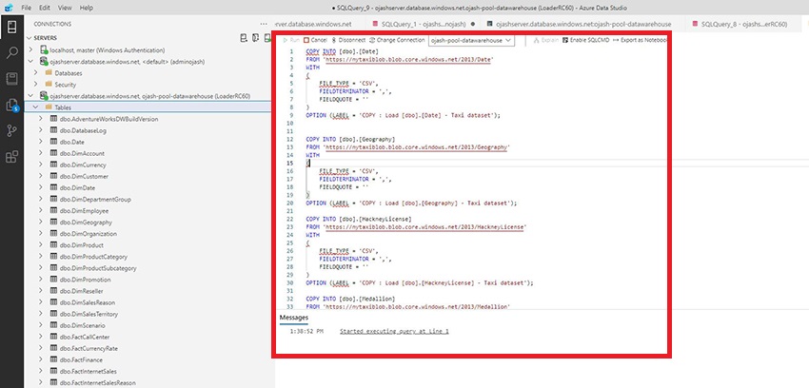Select dbo.DimCurrency table
Image resolution: width=809 pixels, height=388 pixels.
[83, 165]
